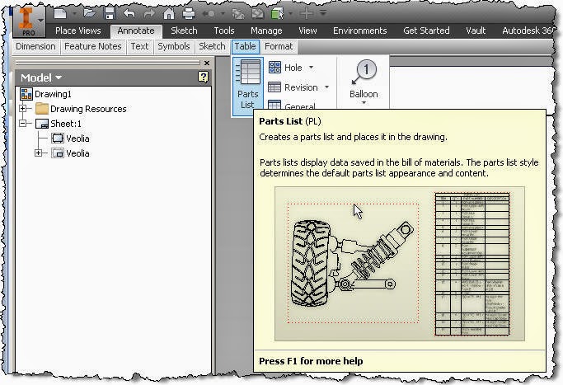Create a new file from quick access toolbar
This screenshot has width=563, height=385.
click(x=60, y=14)
